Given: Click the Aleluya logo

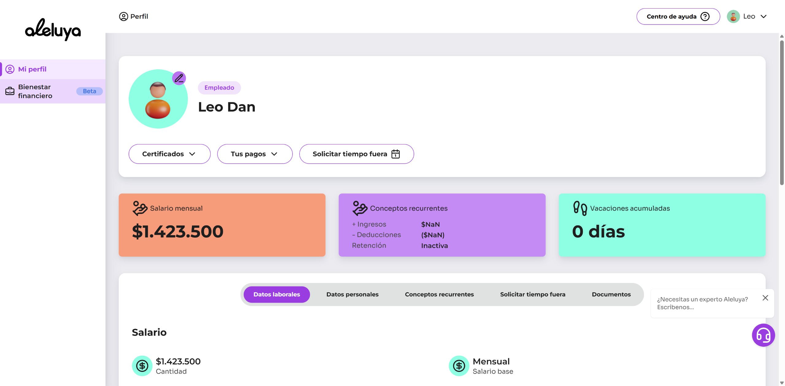Looking at the screenshot, I should tap(53, 29).
